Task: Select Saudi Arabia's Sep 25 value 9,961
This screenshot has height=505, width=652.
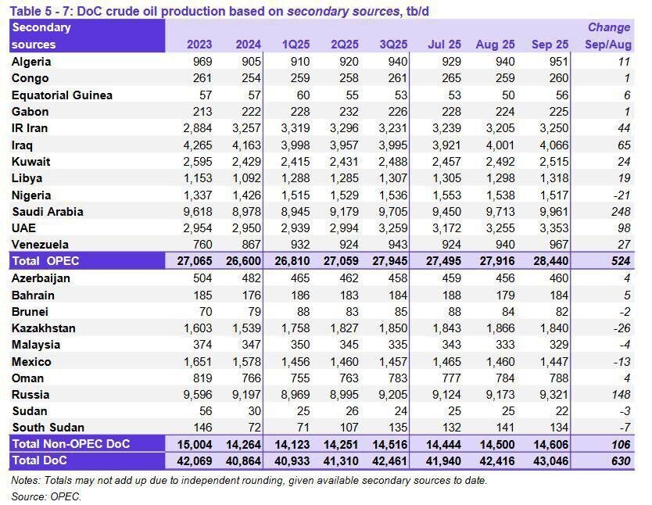Action: click(x=549, y=211)
